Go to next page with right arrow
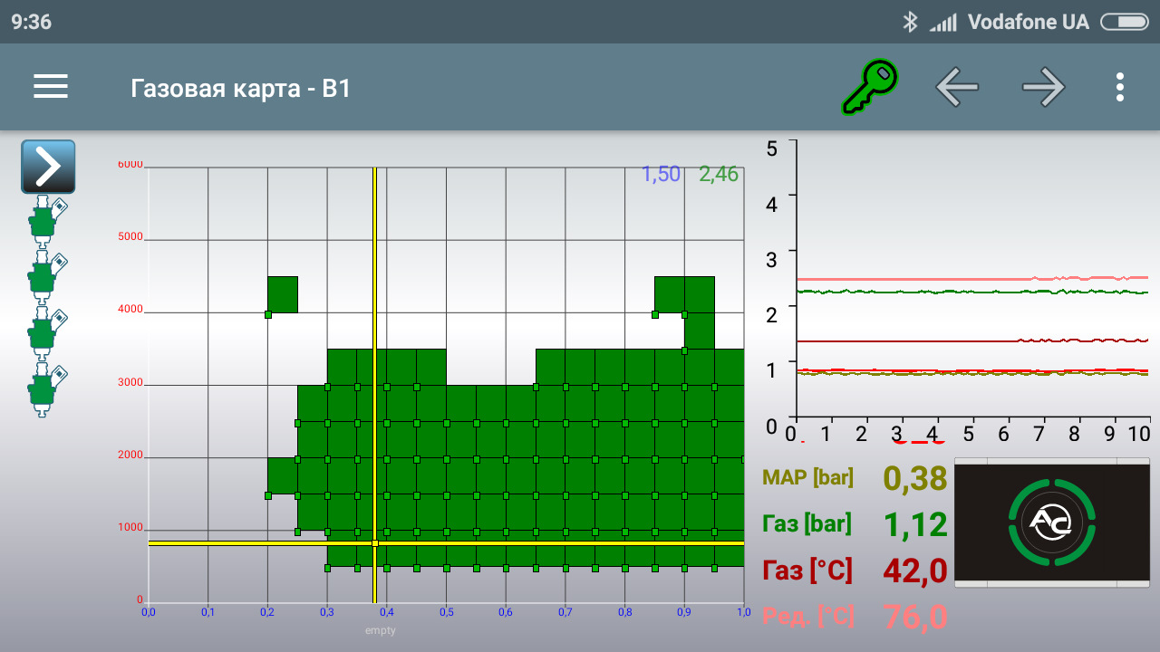The height and width of the screenshot is (652, 1160). pyautogui.click(x=1043, y=87)
